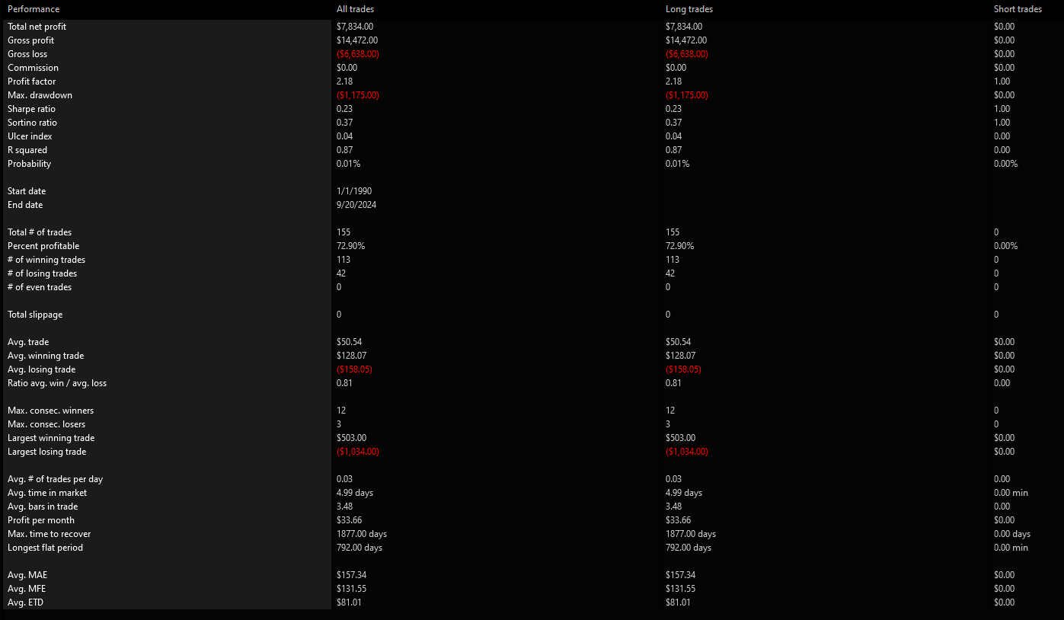
Task: Select the Percent profitable row label
Action: (43, 246)
